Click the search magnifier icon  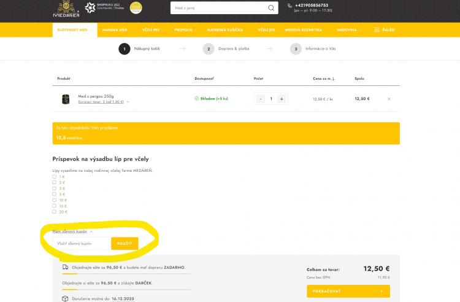tap(270, 8)
